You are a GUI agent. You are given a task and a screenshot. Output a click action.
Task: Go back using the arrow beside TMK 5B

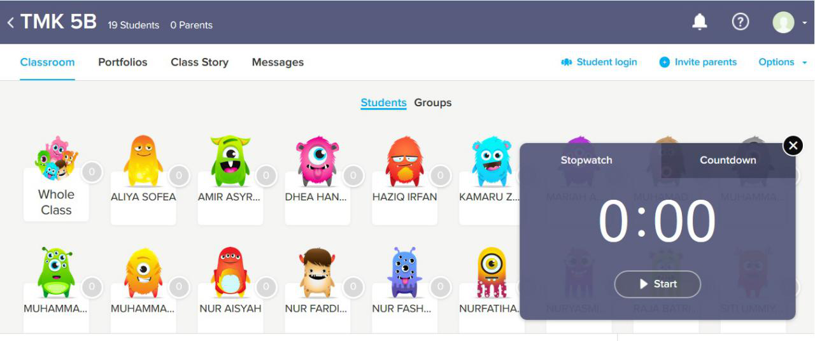pyautogui.click(x=11, y=22)
